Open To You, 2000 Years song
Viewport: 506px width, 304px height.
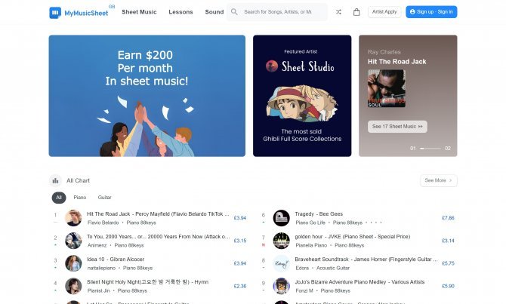click(x=159, y=237)
